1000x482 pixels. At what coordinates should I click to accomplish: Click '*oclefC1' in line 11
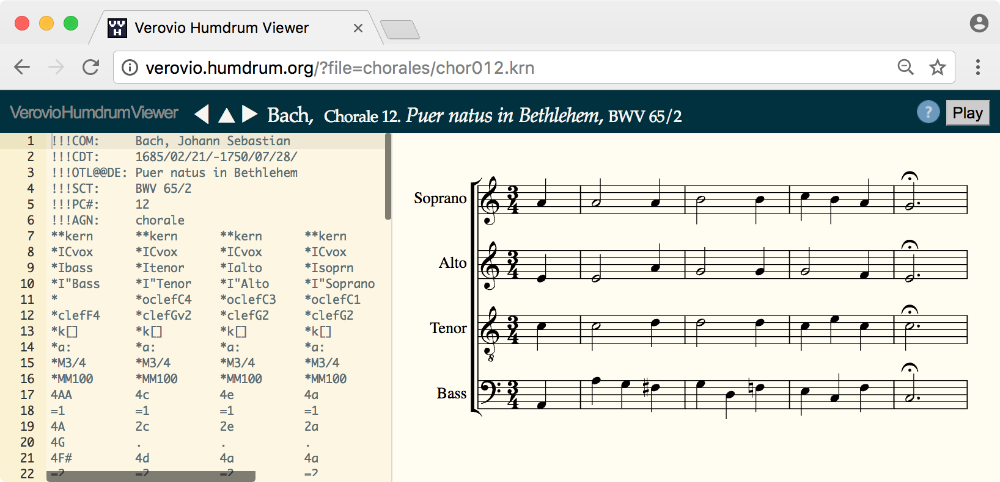pyautogui.click(x=333, y=300)
